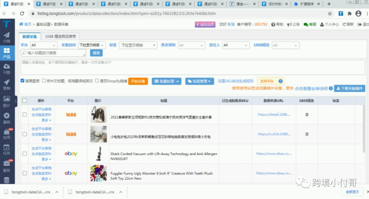
Task: Switch to 1688 精选商品推荐 tab
Action: tap(60, 36)
